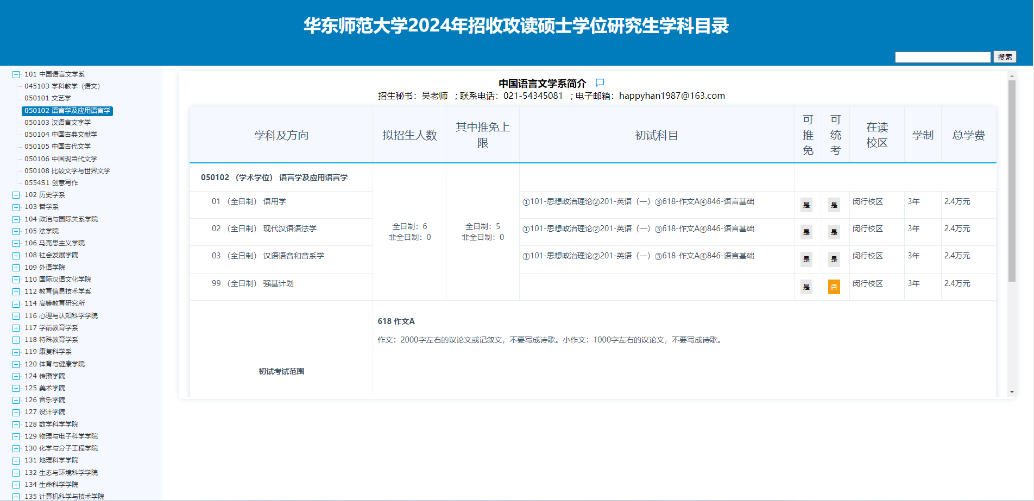Click the 中国语言文学系简介 heading
1034x501 pixels.
(543, 84)
